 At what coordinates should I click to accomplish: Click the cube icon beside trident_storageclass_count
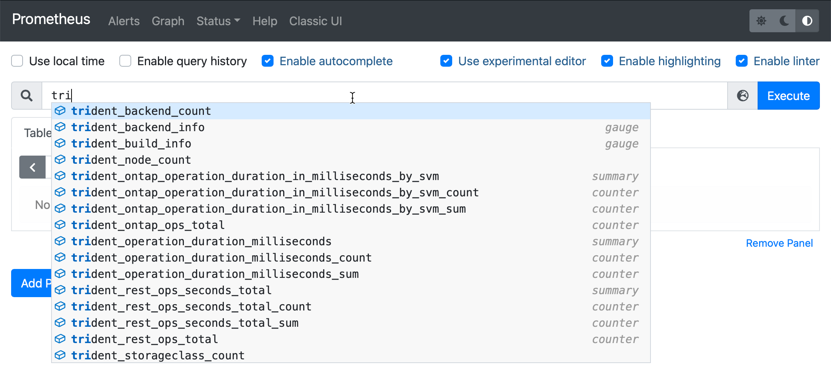[x=60, y=355]
